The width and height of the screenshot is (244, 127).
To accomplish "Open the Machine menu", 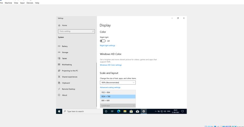I will pos(8,3).
